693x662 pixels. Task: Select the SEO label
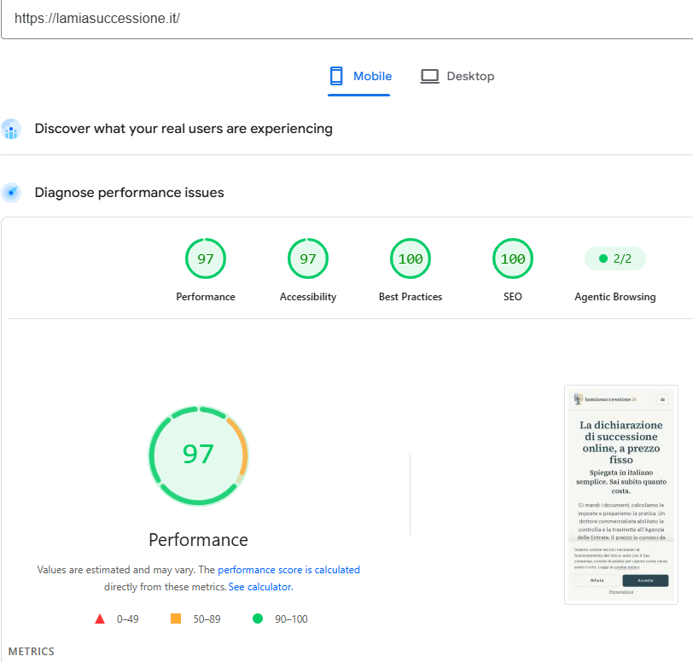[513, 297]
